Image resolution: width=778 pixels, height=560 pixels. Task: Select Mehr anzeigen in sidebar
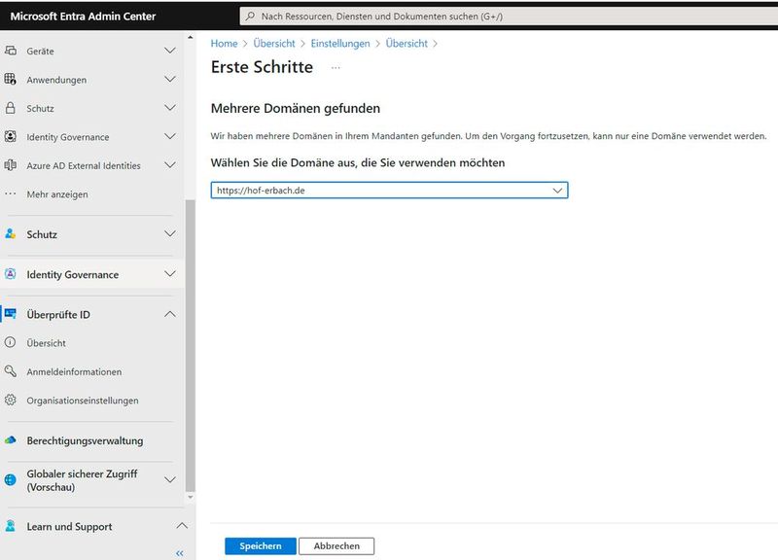point(57,194)
